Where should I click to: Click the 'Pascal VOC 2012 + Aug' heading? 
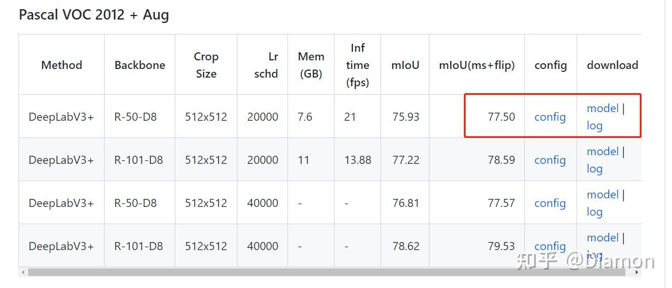94,15
